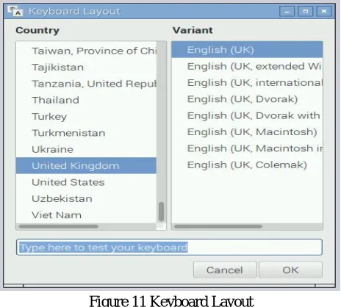Minimize the Keyboard Layout window
The image size is (341, 307).
click(x=287, y=11)
